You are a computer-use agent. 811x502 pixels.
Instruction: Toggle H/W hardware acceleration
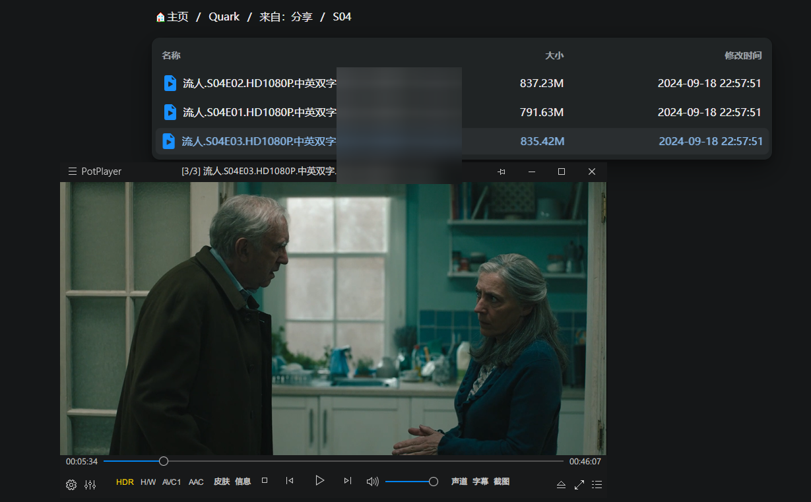(x=148, y=482)
